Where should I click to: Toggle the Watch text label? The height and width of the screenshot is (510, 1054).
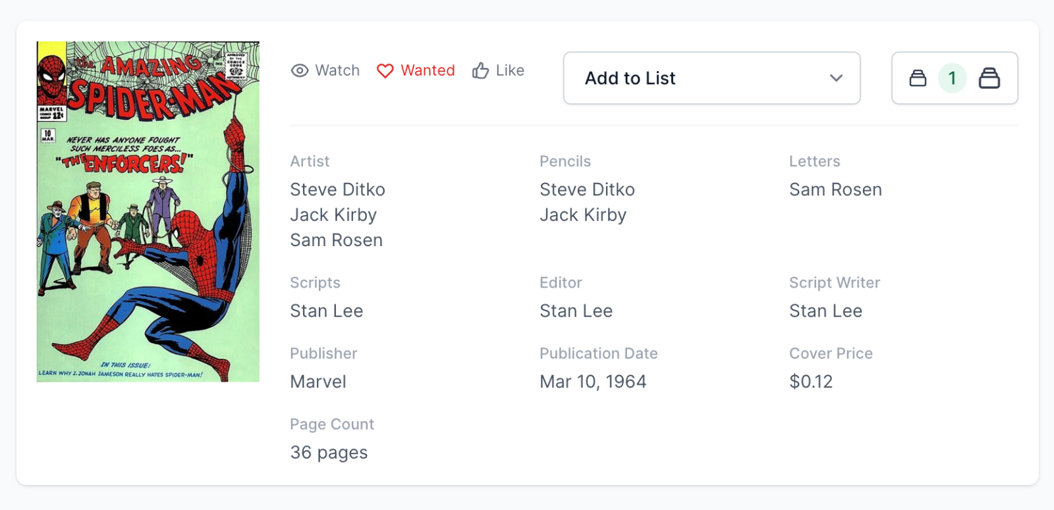point(337,70)
